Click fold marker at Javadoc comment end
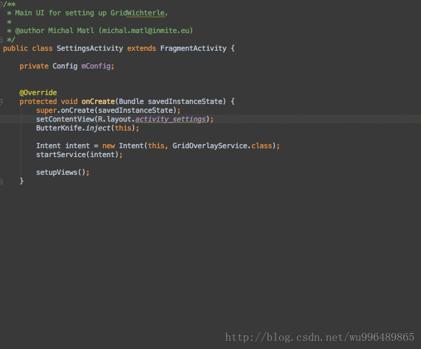 pos(2,40)
